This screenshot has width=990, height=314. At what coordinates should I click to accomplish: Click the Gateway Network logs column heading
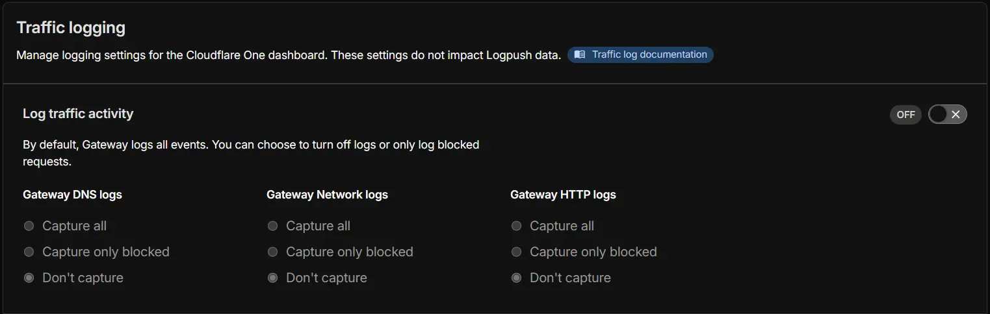(x=327, y=194)
